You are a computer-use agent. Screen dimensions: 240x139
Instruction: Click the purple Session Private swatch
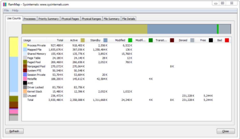tap(25, 75)
